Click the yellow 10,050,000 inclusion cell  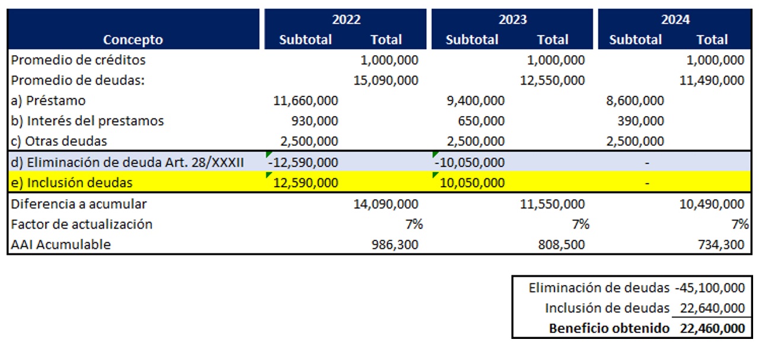(473, 182)
